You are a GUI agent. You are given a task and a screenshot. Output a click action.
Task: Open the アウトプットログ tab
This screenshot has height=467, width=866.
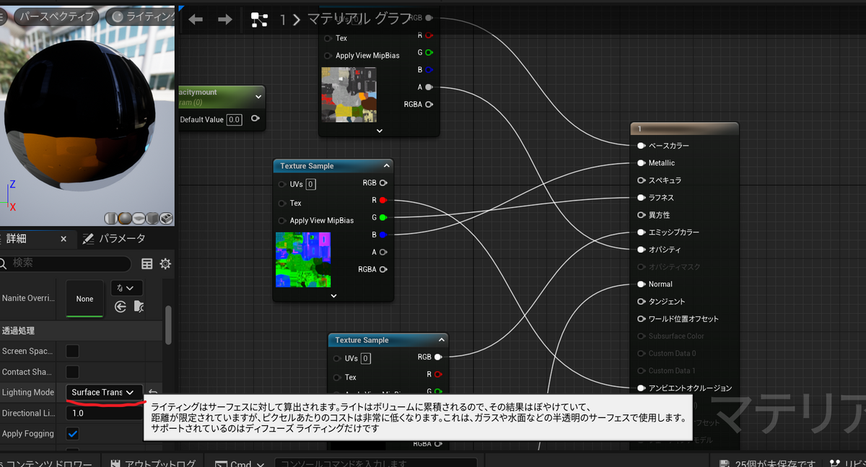154,463
